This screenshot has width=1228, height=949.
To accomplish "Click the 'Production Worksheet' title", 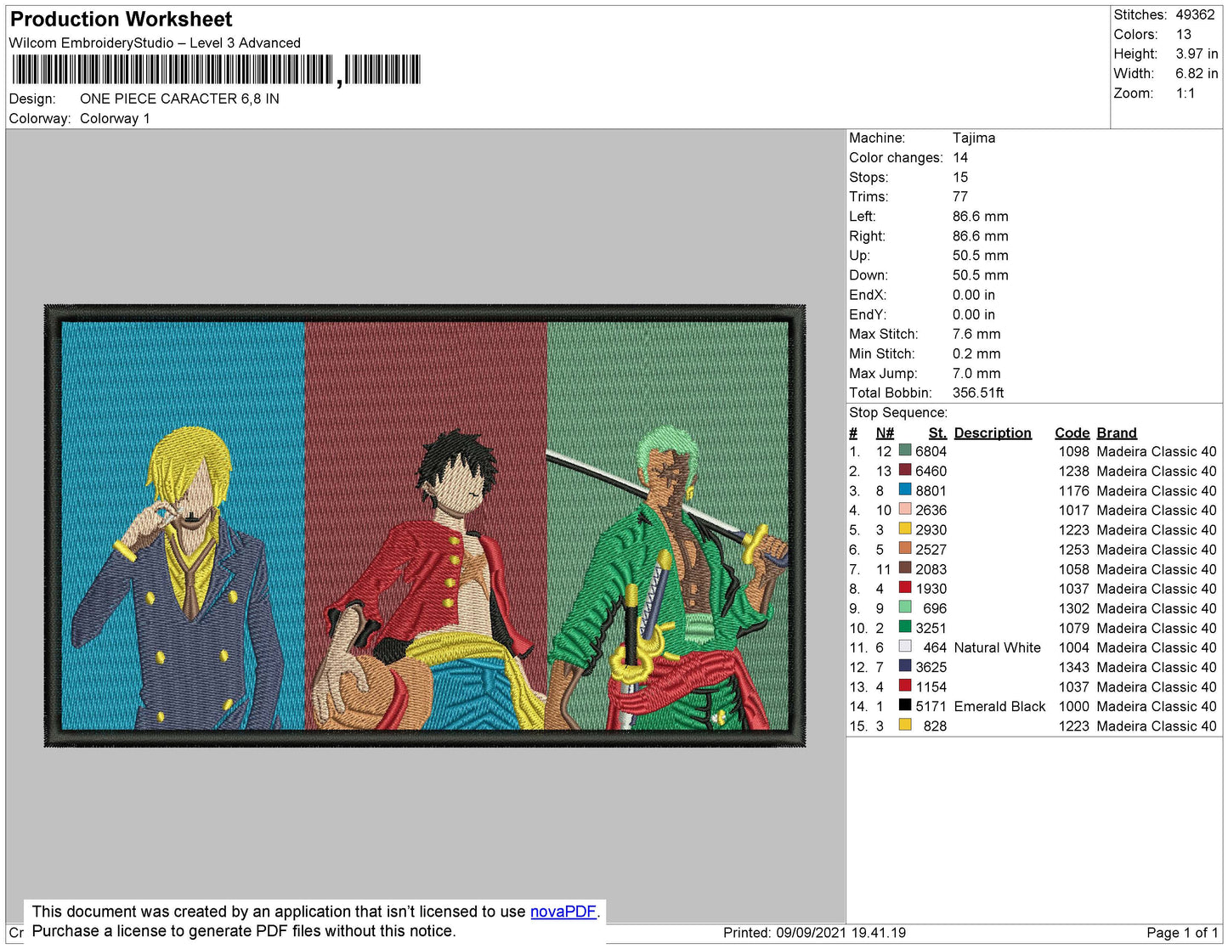I will (x=121, y=20).
